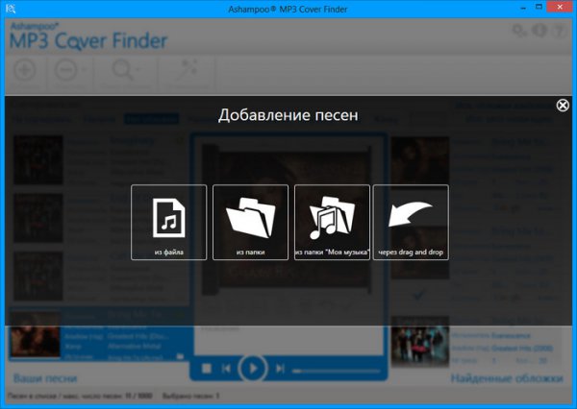Close the "Добавление песен" overlay
This screenshot has width=577, height=409.
tap(563, 106)
